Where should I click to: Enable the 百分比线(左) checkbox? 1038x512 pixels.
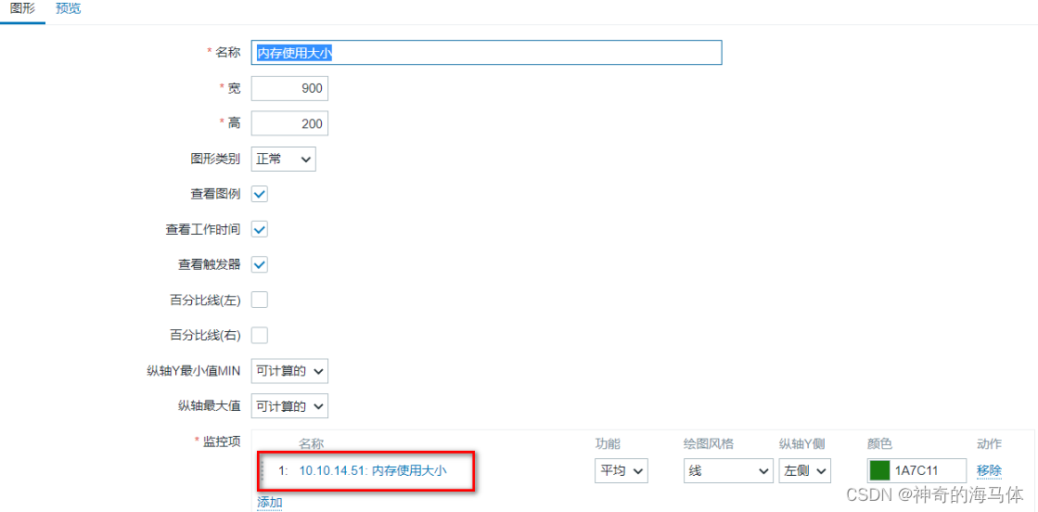[260, 300]
